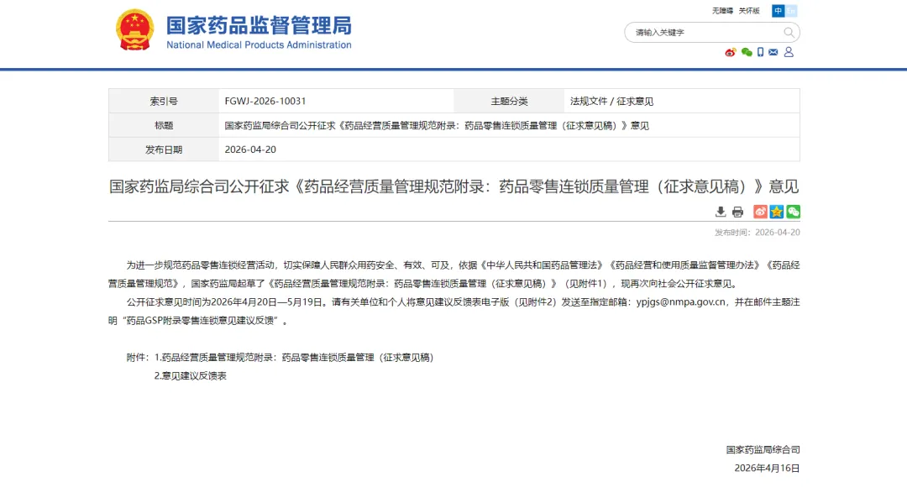Click the user profile icon in the header
The width and height of the screenshot is (907, 503).
pos(789,52)
